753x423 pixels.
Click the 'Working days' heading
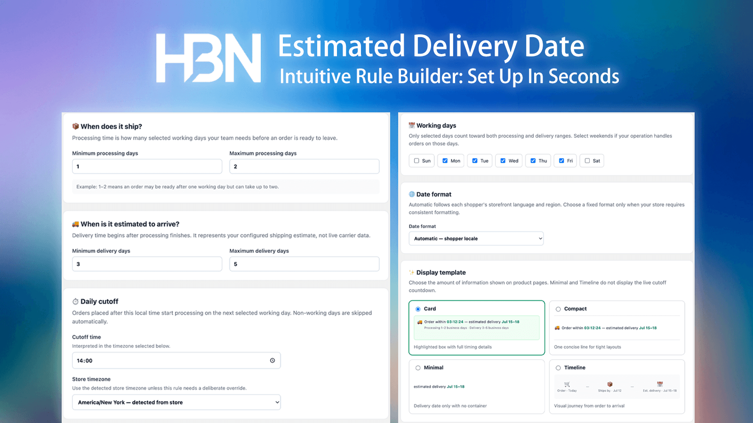(436, 125)
